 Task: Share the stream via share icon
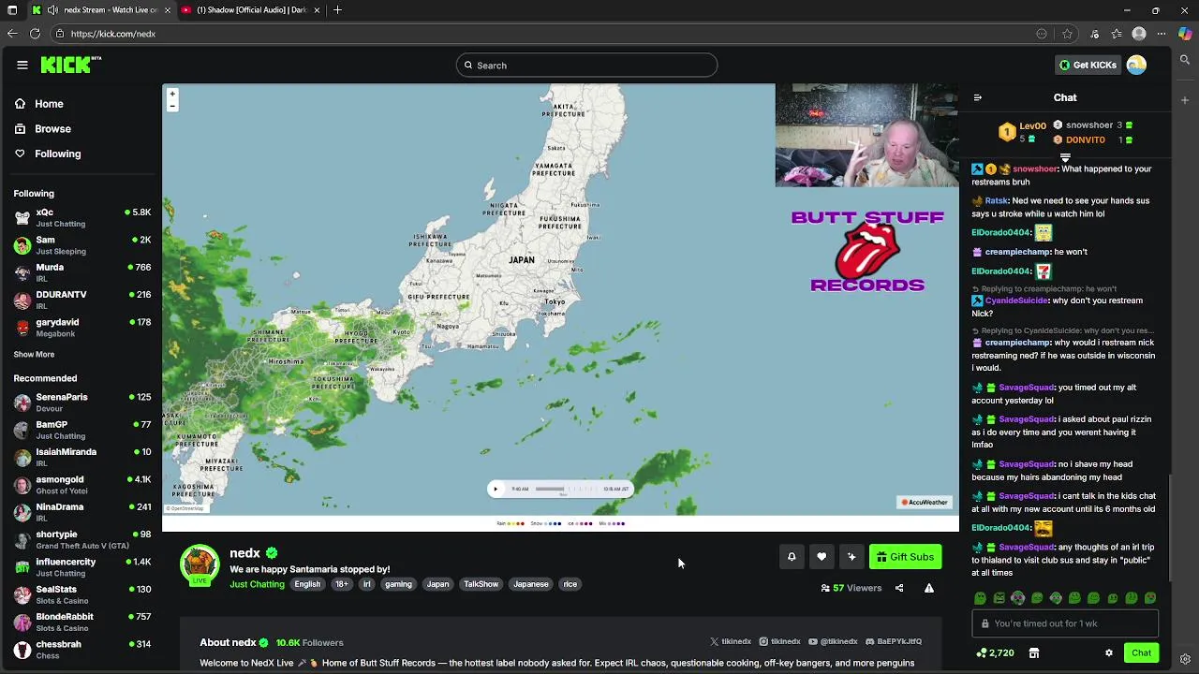899,588
